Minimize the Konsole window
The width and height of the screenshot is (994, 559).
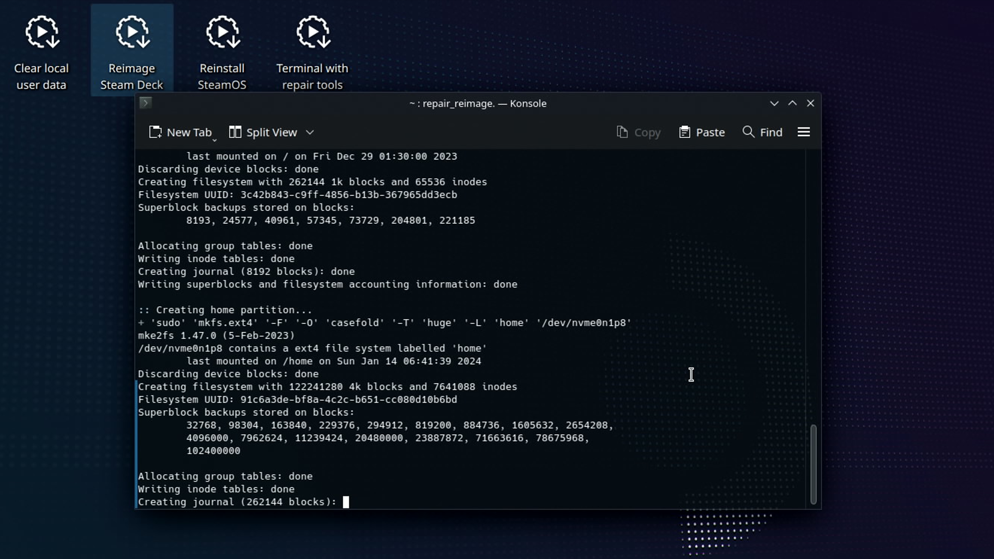tap(774, 104)
